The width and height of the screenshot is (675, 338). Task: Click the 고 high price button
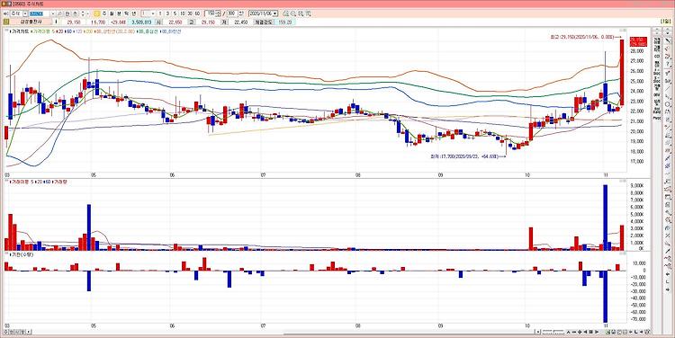click(192, 22)
